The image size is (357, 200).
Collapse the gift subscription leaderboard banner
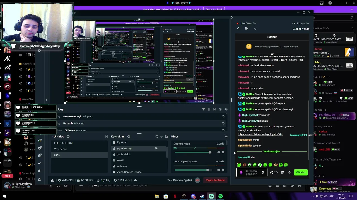pyautogui.click(x=272, y=54)
